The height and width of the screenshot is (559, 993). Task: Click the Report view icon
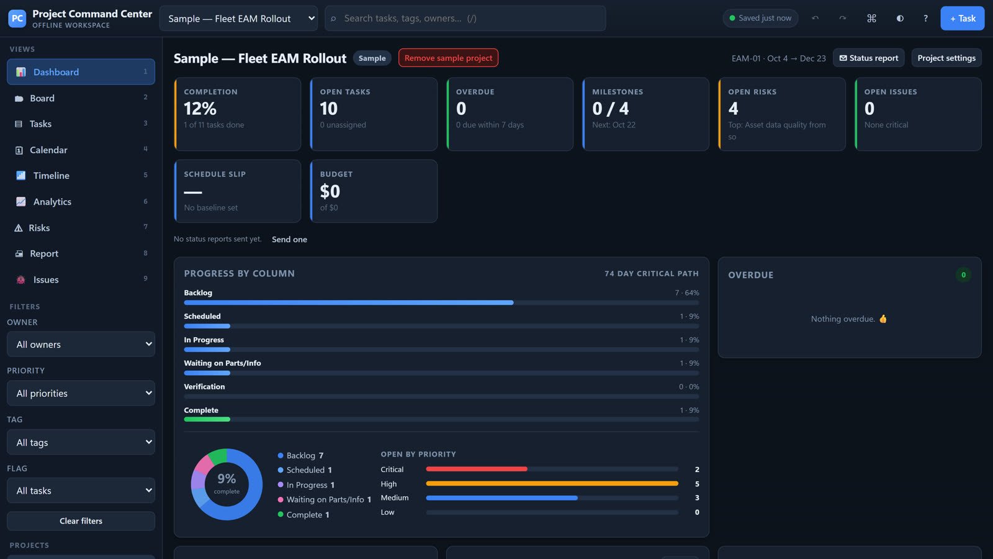pyautogui.click(x=19, y=254)
